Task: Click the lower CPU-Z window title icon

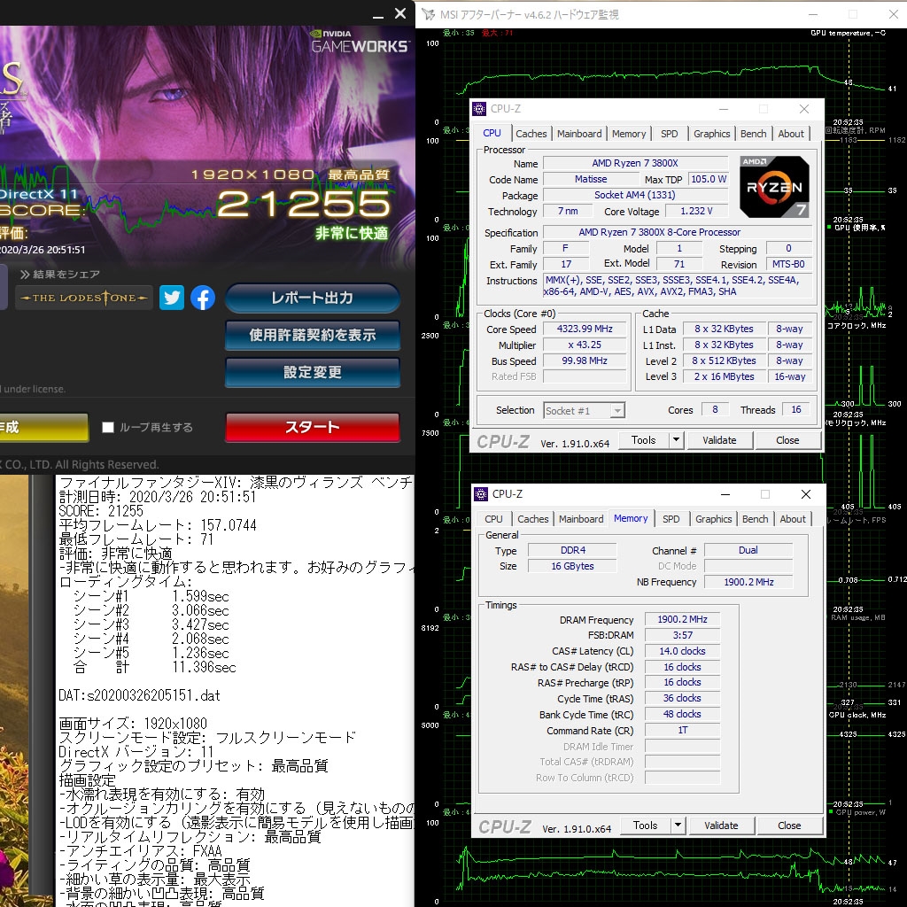Action: (x=481, y=494)
